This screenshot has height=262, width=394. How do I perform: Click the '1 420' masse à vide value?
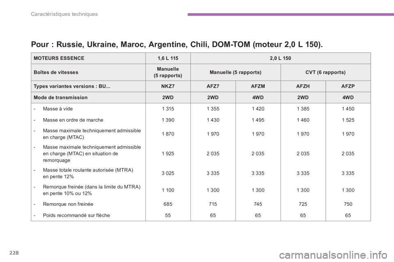click(x=258, y=109)
